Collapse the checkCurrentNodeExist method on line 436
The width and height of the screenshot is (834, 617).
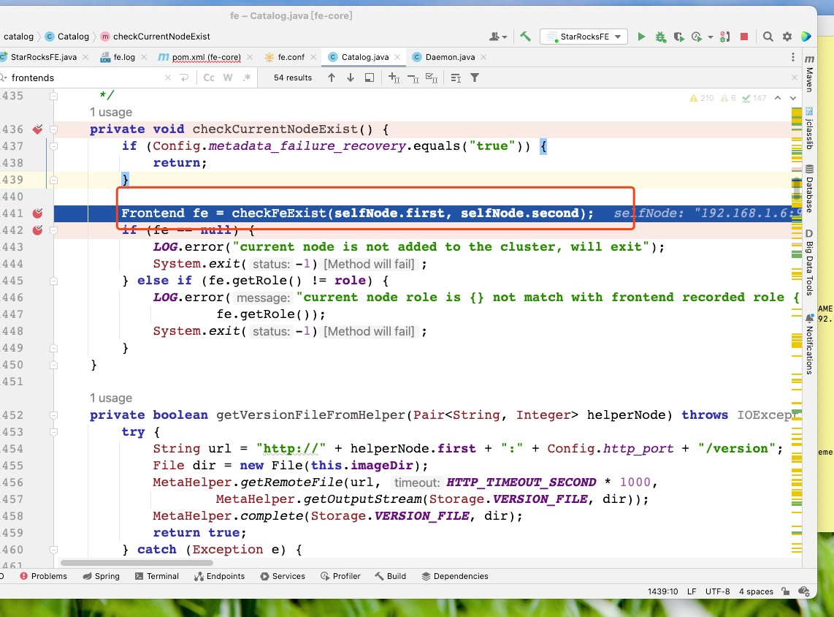[x=54, y=129]
